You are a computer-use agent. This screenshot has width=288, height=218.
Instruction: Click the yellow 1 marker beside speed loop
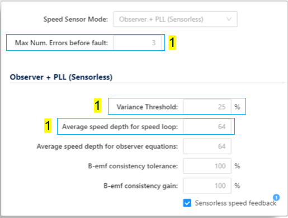[48, 125]
